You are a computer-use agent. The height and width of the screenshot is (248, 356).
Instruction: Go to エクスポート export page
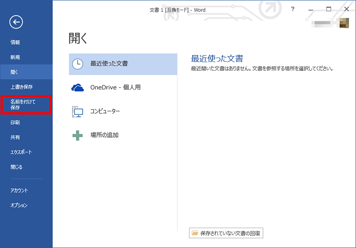tap(20, 153)
